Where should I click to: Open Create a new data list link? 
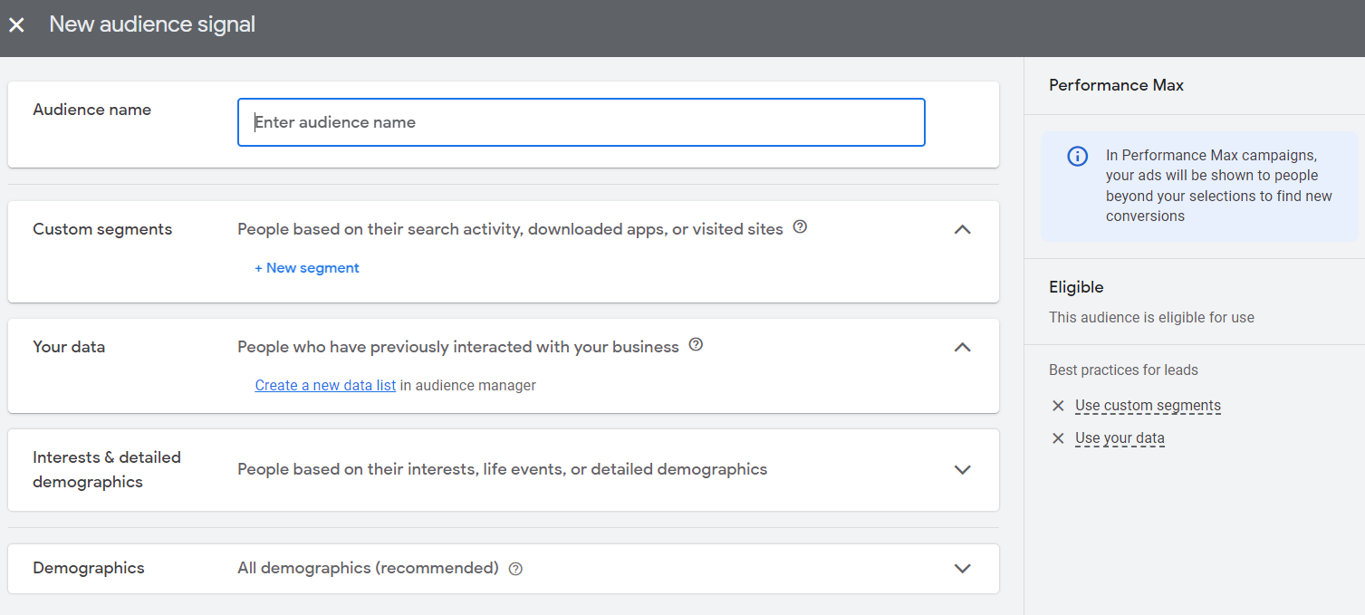click(325, 385)
